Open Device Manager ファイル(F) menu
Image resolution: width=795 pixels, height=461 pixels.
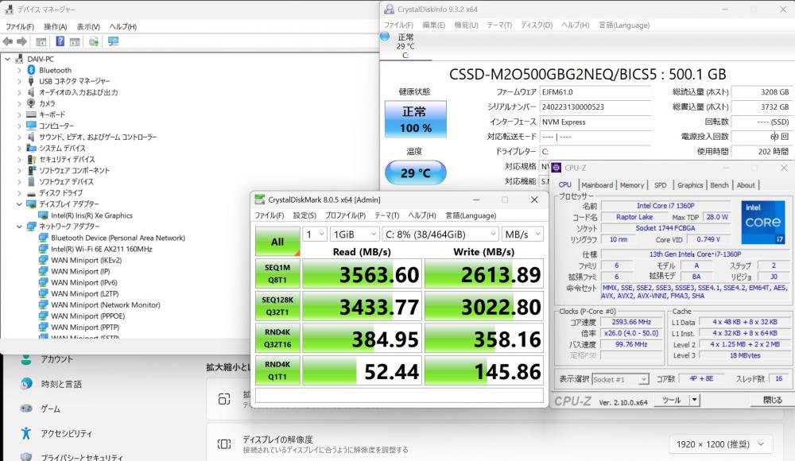pos(20,26)
